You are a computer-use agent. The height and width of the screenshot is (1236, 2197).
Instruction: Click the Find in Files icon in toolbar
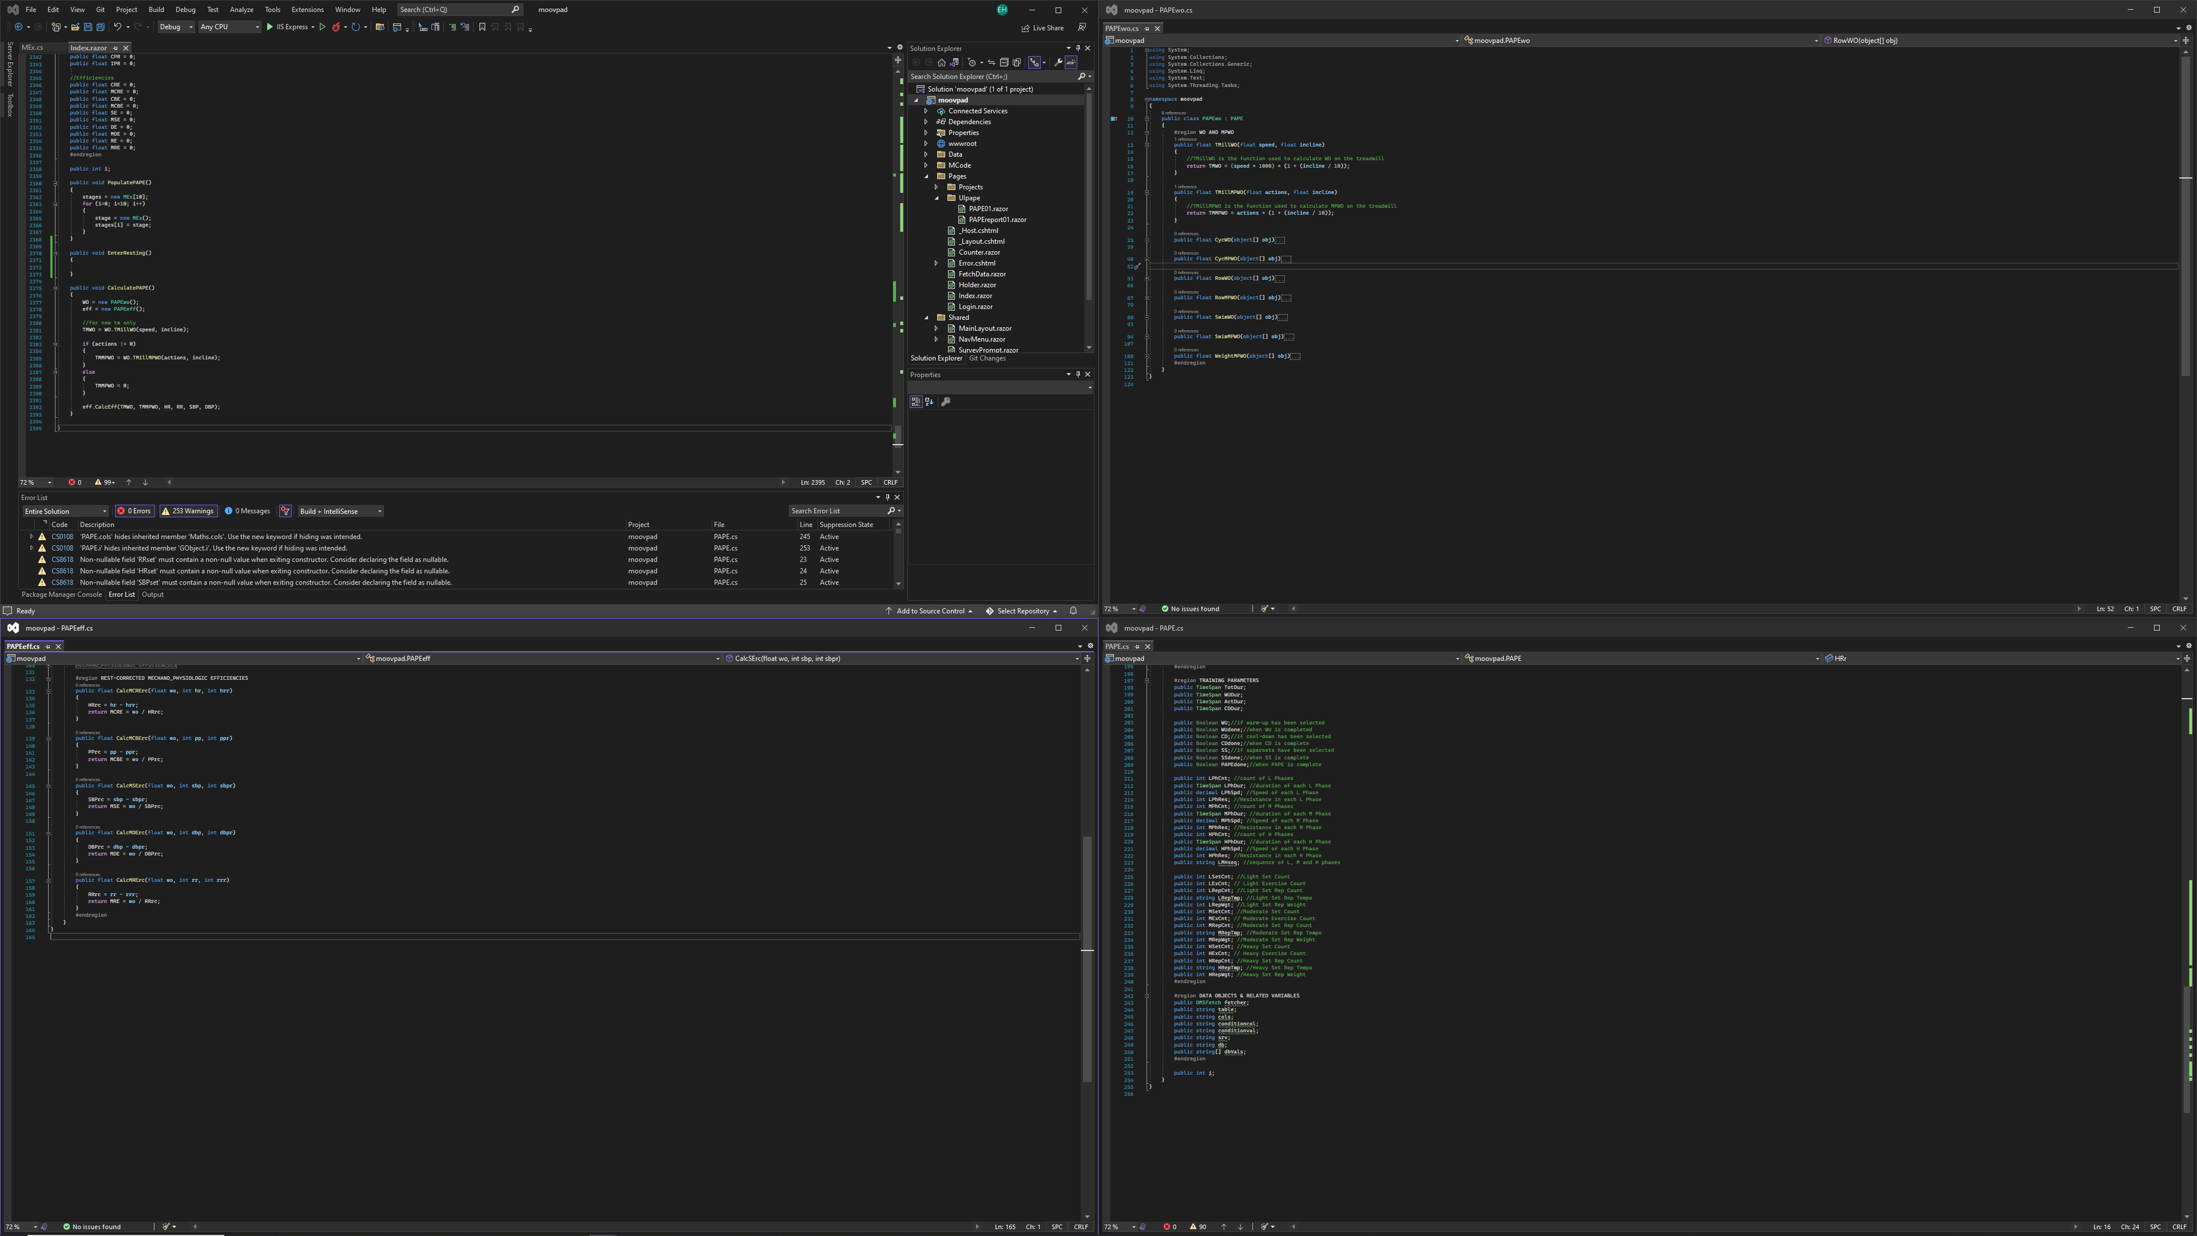click(x=380, y=27)
